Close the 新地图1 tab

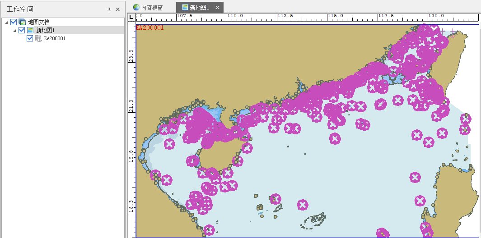(217, 8)
